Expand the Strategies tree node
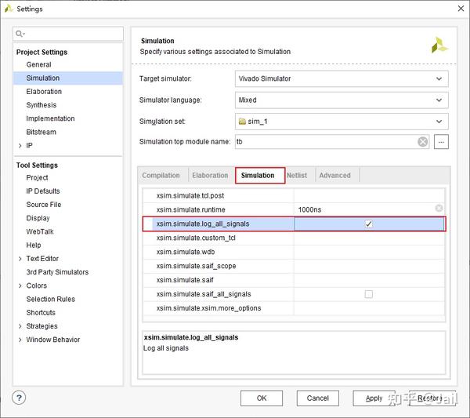Image resolution: width=470 pixels, height=418 pixels. click(20, 326)
